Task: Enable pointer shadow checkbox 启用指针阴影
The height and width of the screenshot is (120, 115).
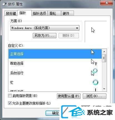Action: tap(10, 96)
